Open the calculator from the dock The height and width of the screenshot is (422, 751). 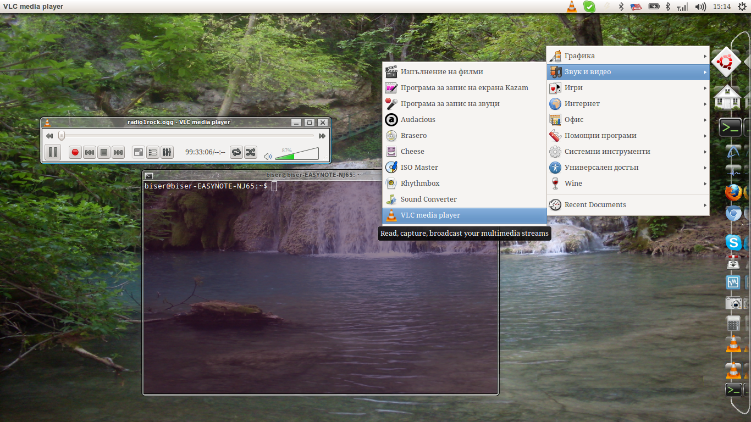tap(733, 323)
